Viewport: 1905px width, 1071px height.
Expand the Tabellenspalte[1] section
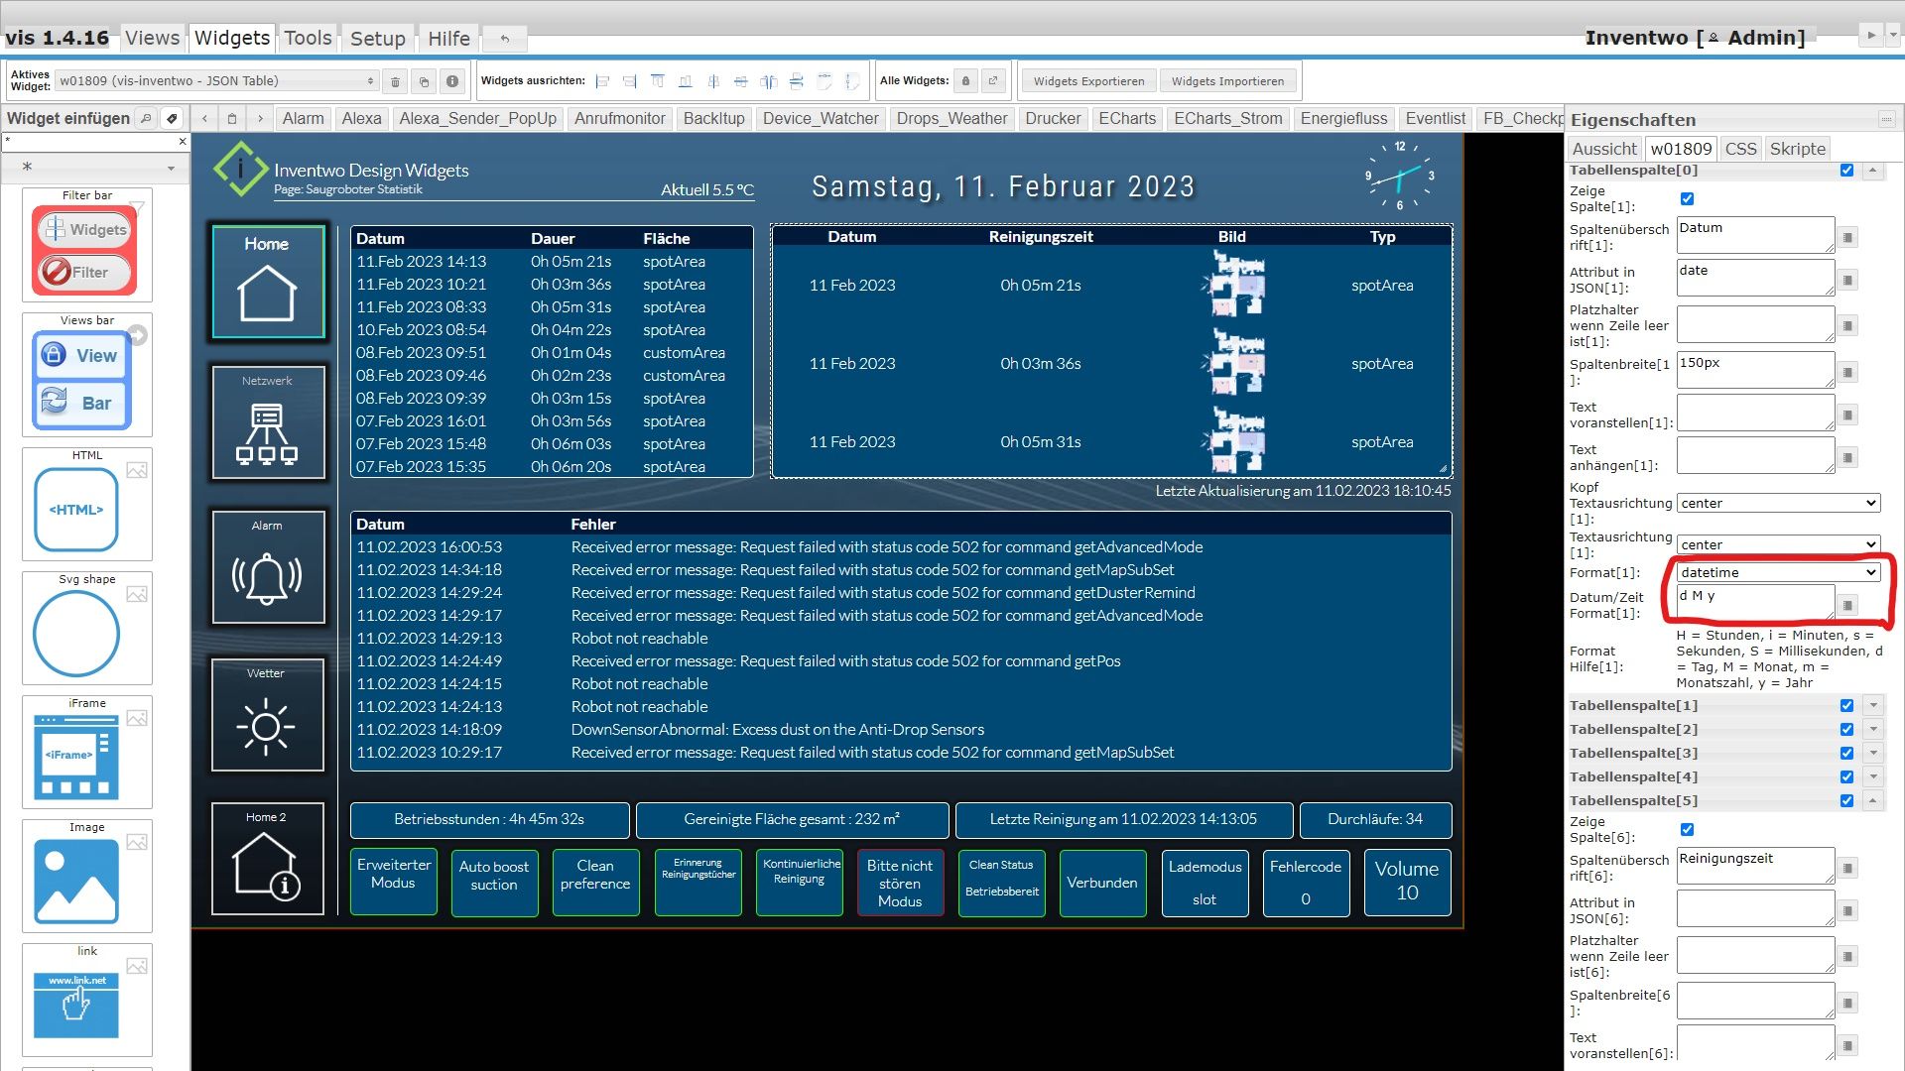pyautogui.click(x=1872, y=706)
